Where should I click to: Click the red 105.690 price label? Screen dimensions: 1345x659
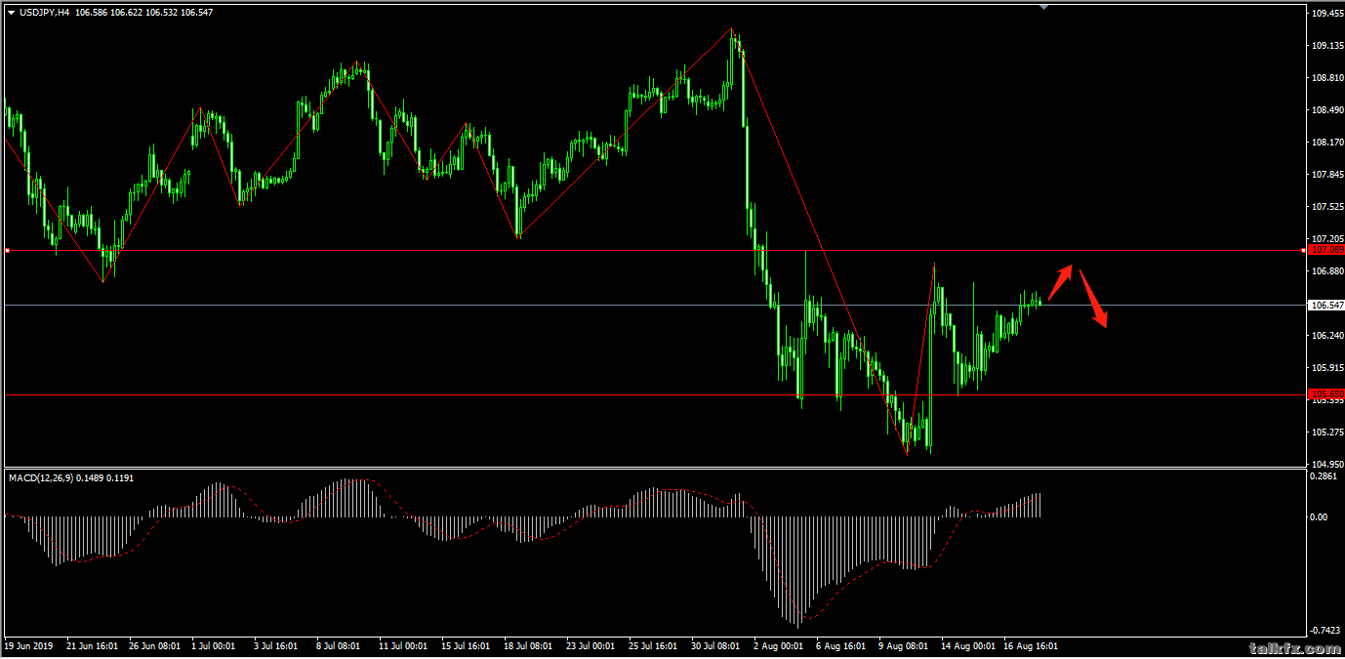pyautogui.click(x=1325, y=394)
